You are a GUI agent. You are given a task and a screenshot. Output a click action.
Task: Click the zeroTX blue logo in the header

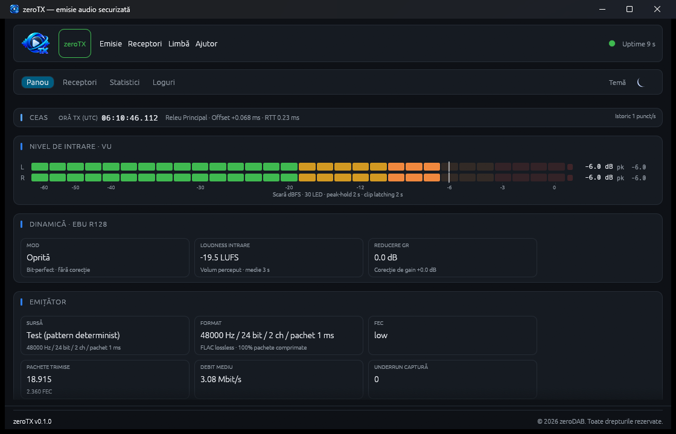[36, 43]
